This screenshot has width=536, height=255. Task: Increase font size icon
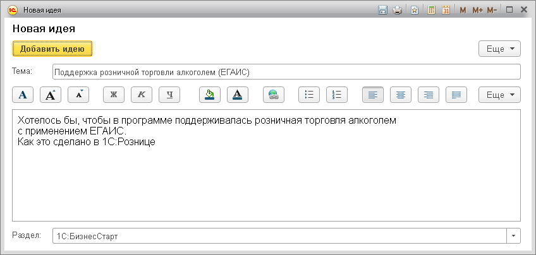coord(51,95)
